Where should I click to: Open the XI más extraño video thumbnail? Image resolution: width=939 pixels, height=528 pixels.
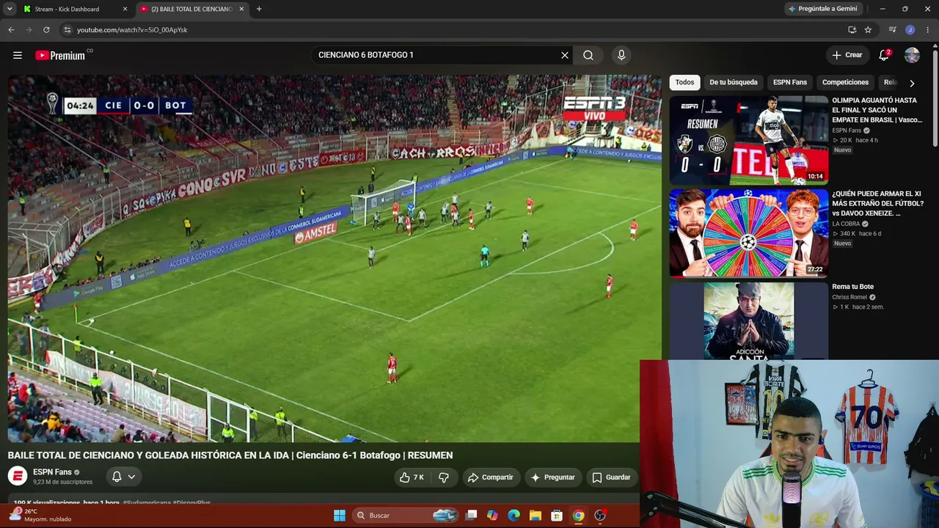(748, 233)
